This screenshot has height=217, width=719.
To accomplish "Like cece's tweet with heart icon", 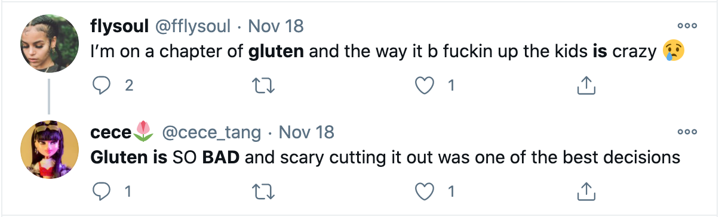I will (x=425, y=191).
